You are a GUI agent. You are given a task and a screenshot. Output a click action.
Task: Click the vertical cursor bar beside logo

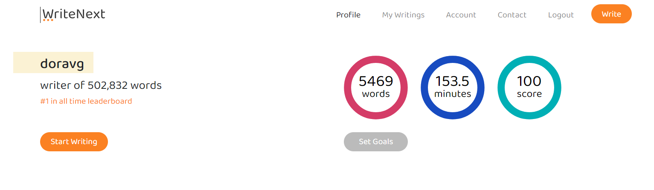[x=40, y=15]
